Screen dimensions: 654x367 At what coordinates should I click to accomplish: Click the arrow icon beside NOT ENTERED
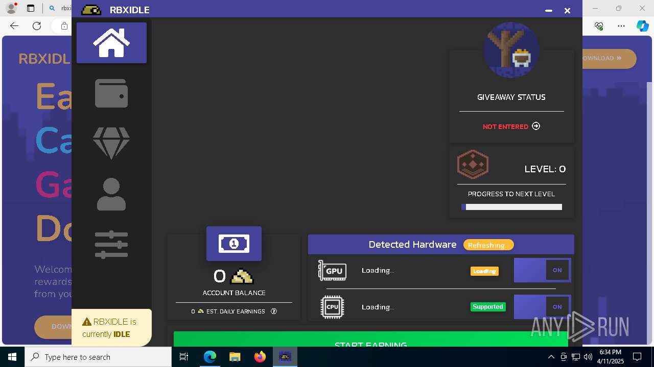pos(536,126)
